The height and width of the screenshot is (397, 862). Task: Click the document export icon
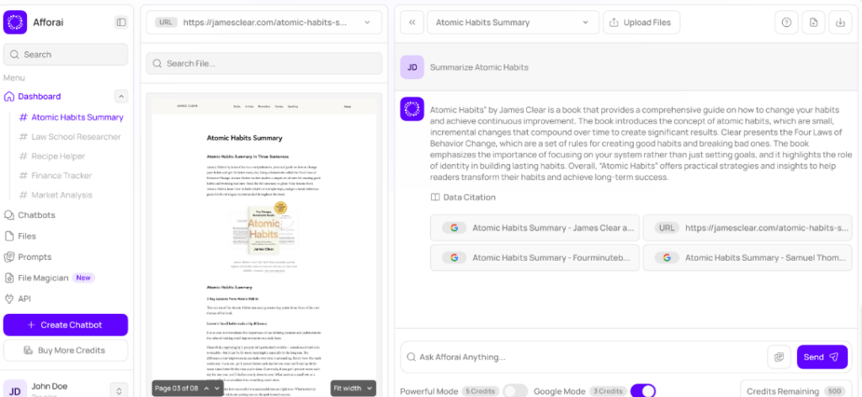coord(812,23)
